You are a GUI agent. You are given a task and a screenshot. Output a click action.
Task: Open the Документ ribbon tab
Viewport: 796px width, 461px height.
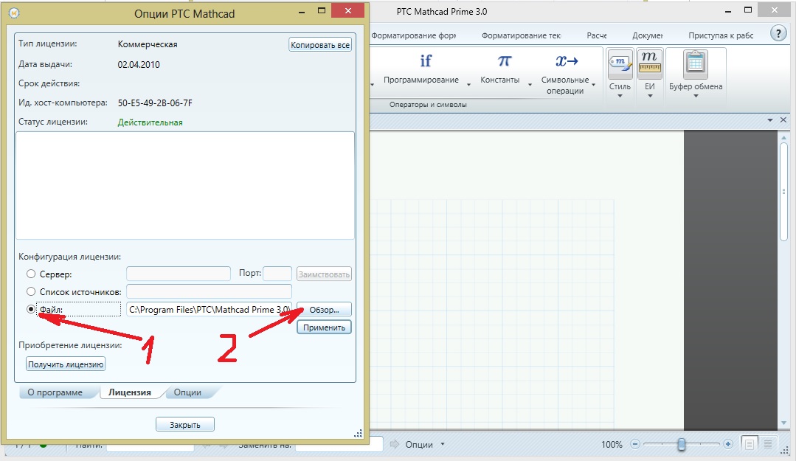(647, 35)
